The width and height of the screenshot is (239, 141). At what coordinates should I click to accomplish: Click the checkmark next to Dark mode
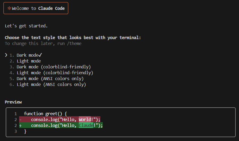pos(40,55)
